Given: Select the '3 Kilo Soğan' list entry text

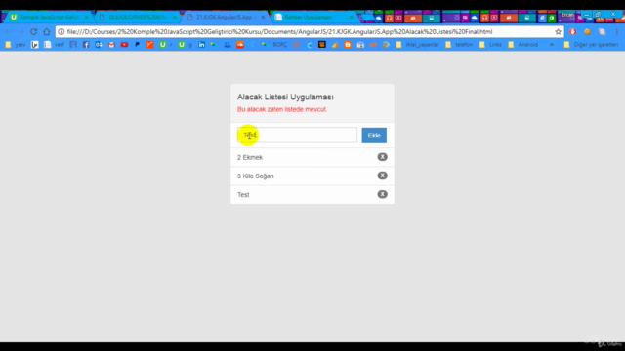Looking at the screenshot, I should pyautogui.click(x=256, y=175).
